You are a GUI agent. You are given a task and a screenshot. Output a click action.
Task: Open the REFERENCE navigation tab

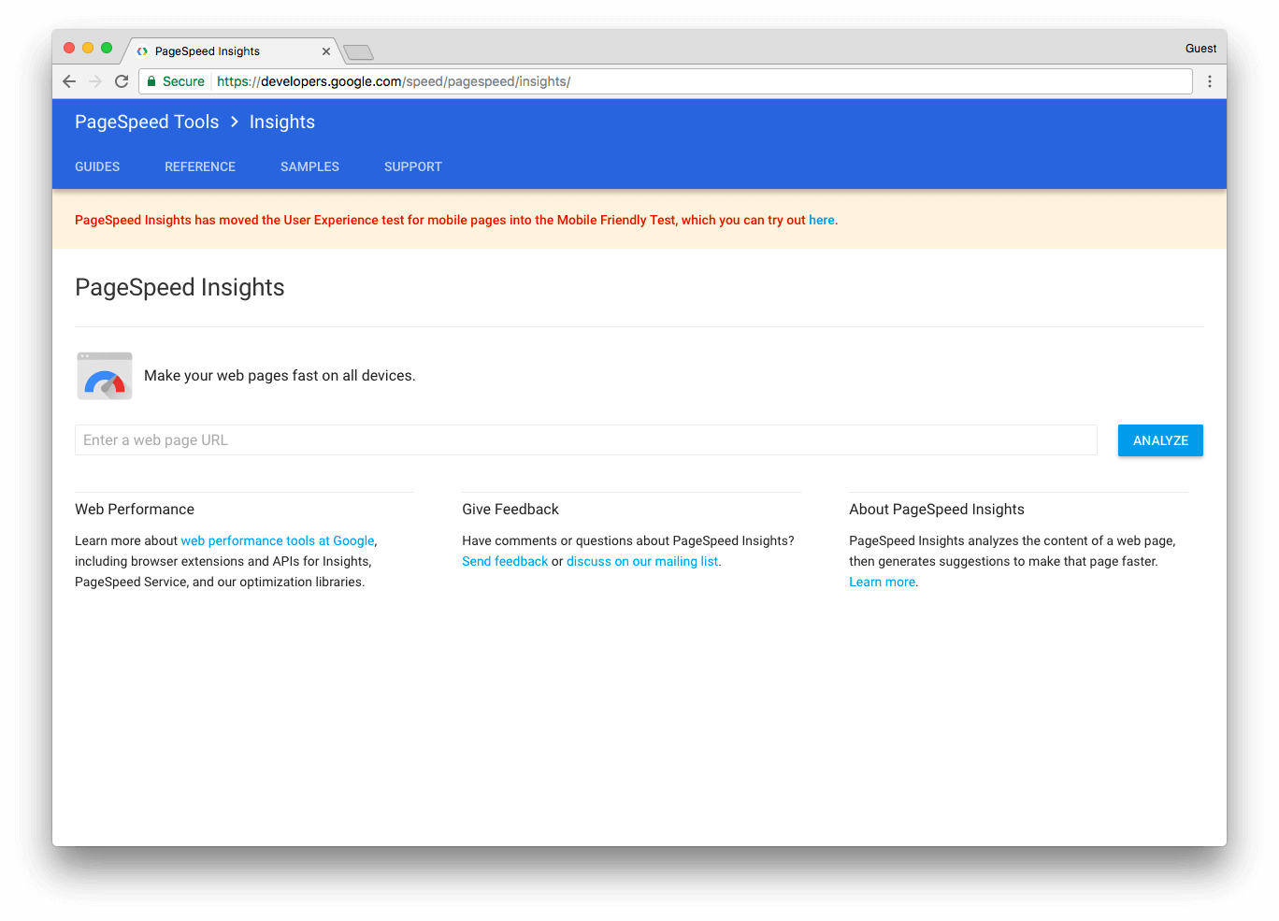(x=200, y=166)
